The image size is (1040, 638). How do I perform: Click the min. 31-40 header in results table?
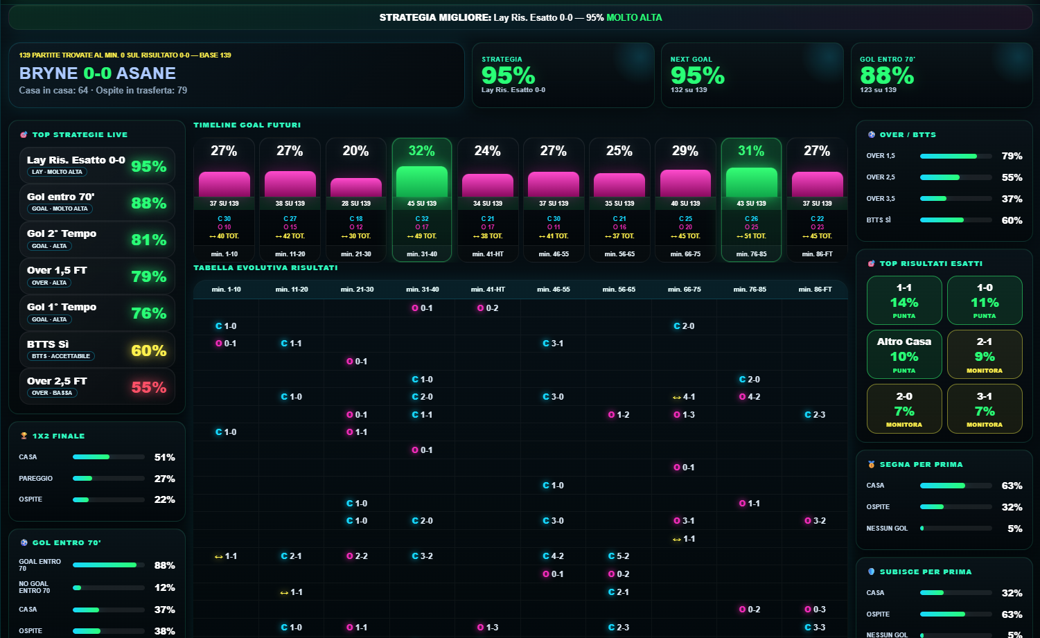(422, 290)
